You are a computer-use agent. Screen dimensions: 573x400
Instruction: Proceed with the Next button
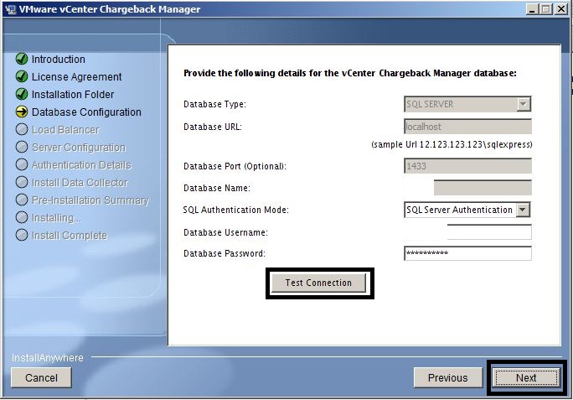point(526,377)
